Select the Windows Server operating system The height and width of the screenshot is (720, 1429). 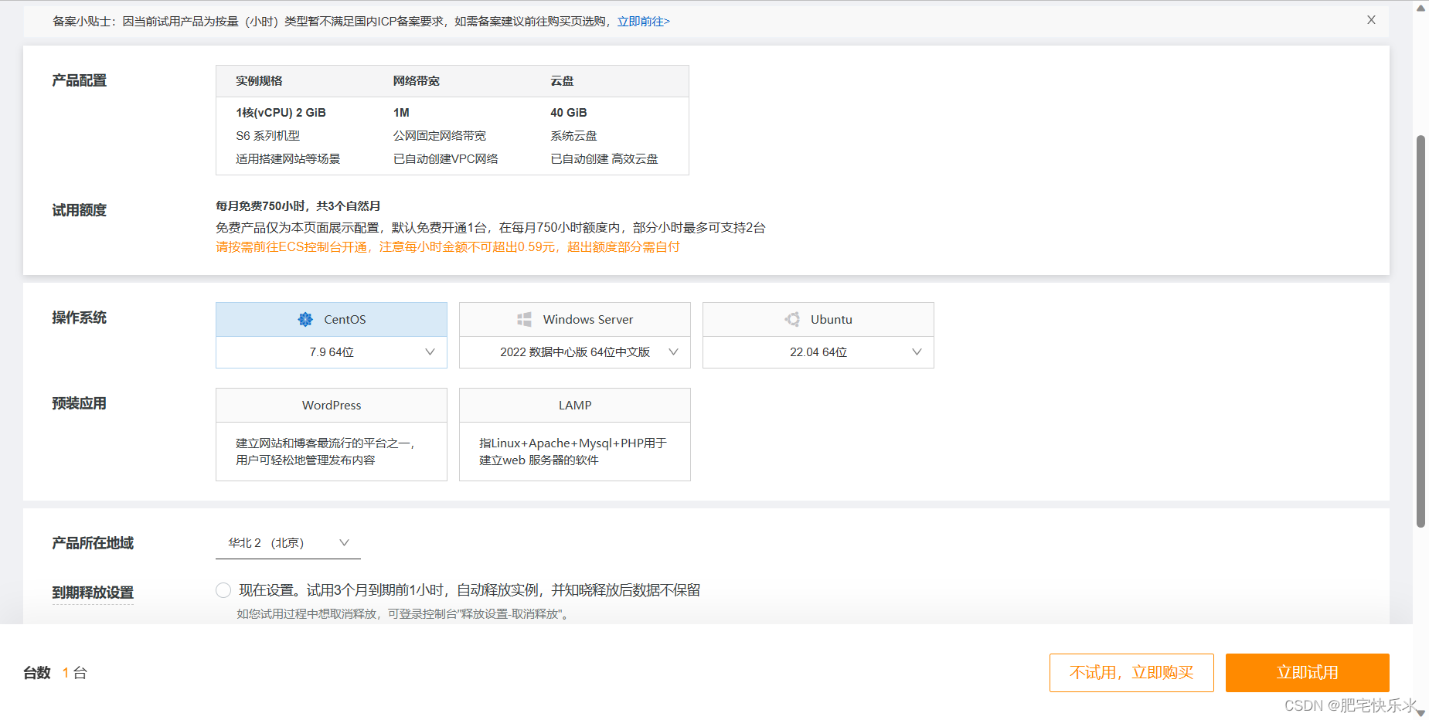(x=575, y=319)
